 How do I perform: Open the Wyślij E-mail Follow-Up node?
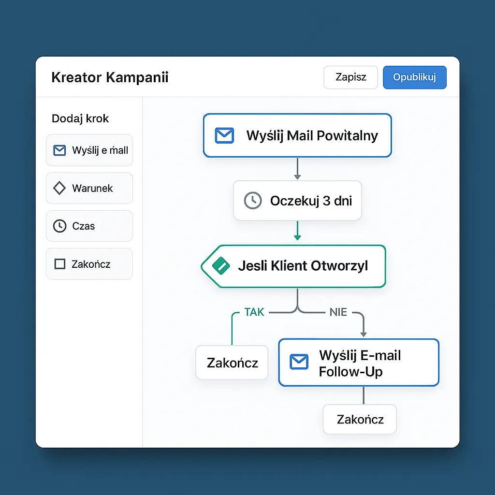[x=359, y=362]
